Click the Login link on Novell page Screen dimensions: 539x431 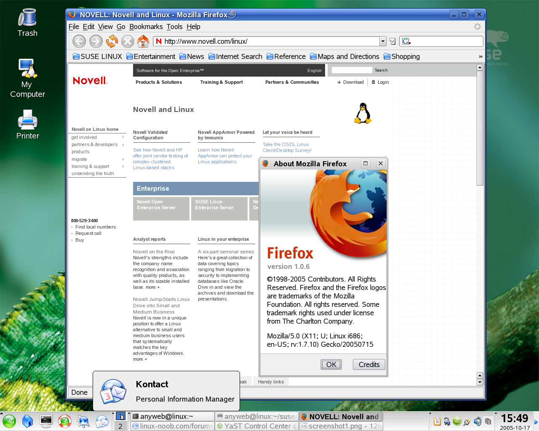[x=380, y=82]
